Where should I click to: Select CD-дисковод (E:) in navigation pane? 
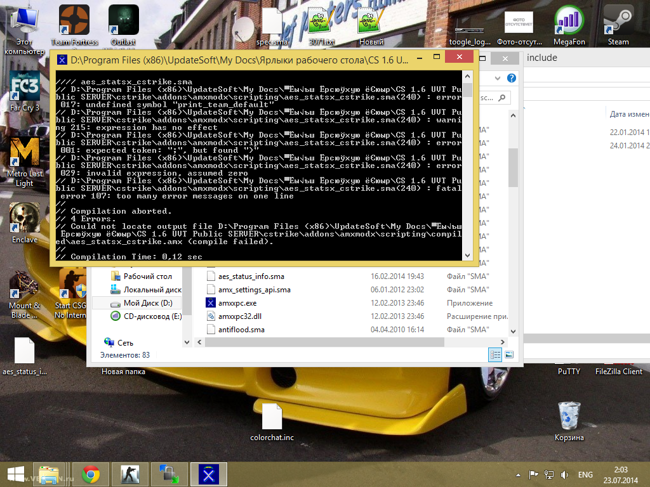pos(146,316)
